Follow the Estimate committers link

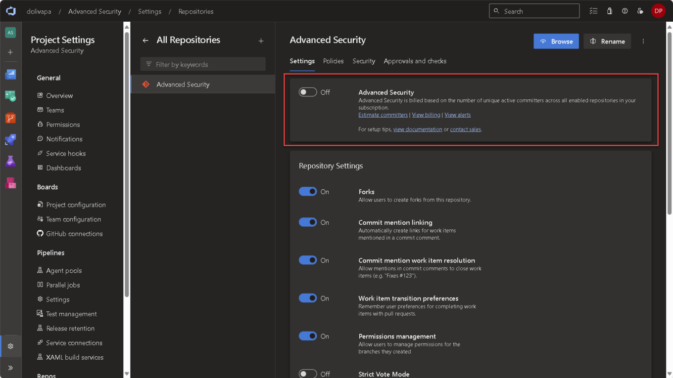tap(383, 115)
